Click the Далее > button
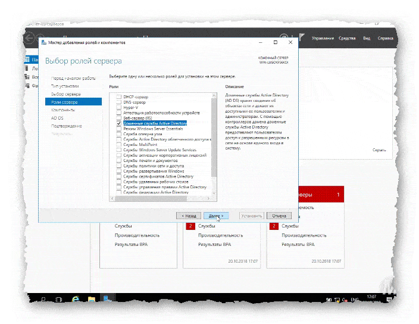 (x=216, y=216)
